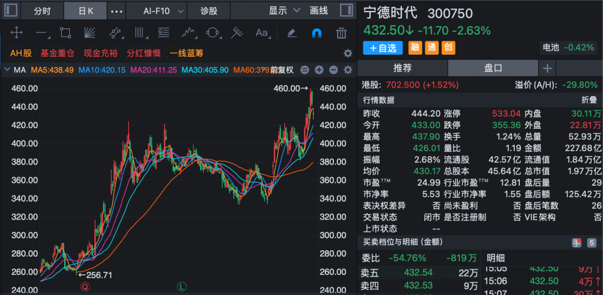Open the wave pattern drawing tool
Viewport: 603px width, 295px height.
coord(189,33)
